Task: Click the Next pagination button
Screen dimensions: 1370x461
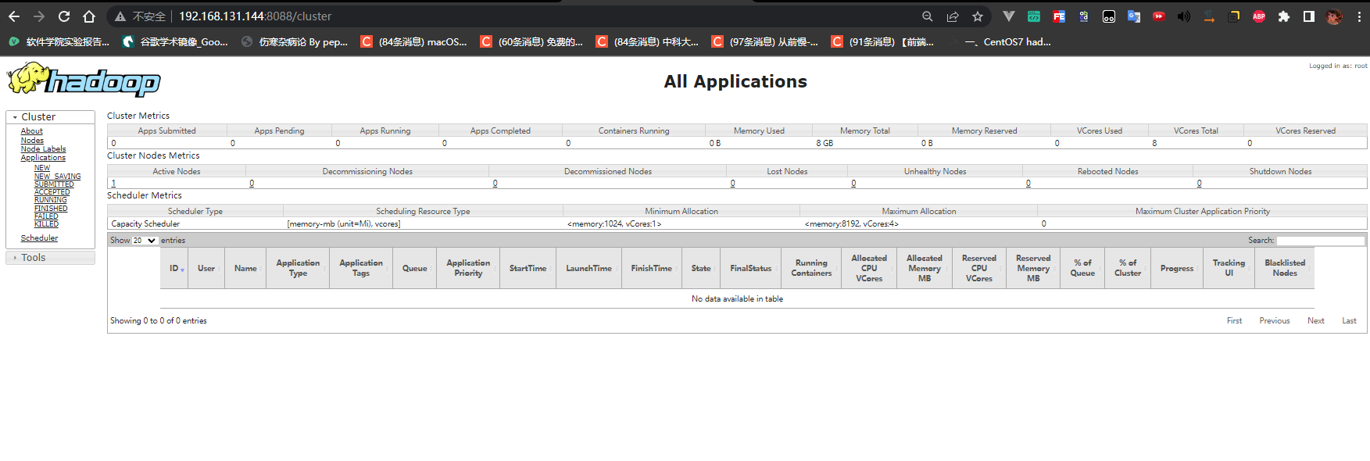Action: (x=1315, y=321)
